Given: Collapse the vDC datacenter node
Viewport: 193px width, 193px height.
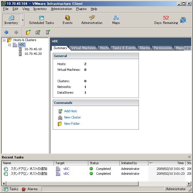Looking at the screenshot, I should click(10, 45).
